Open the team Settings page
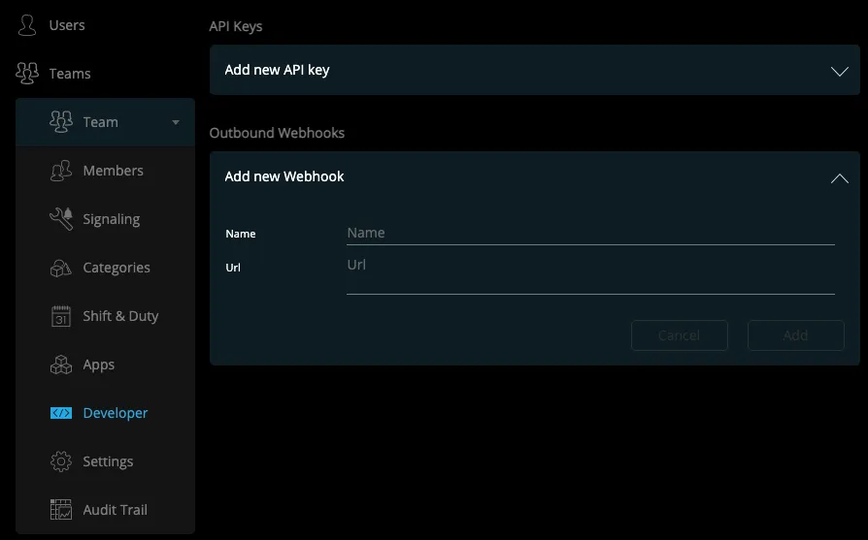Viewport: 868px width, 540px height. tap(108, 461)
